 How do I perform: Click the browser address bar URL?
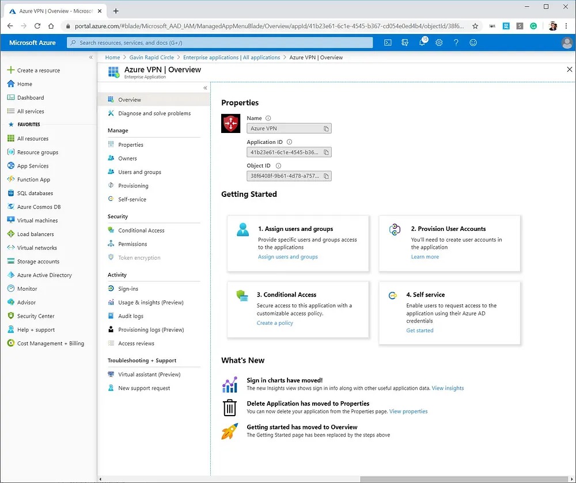(x=269, y=26)
